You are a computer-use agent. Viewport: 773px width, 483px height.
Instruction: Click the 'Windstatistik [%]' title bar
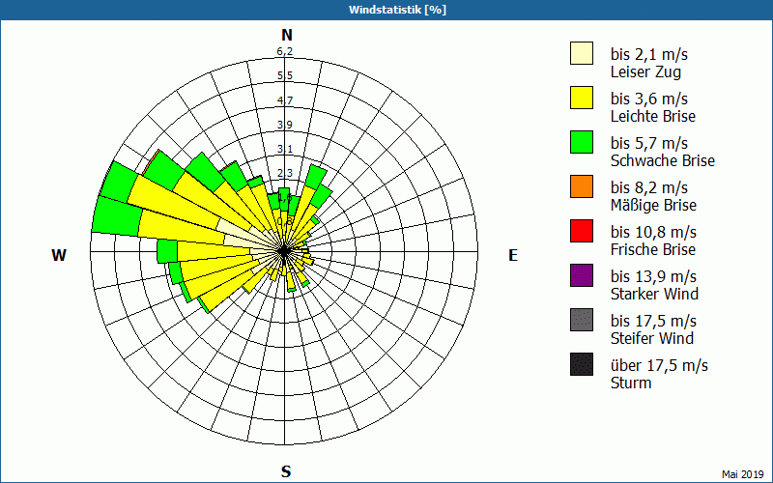coord(386,10)
